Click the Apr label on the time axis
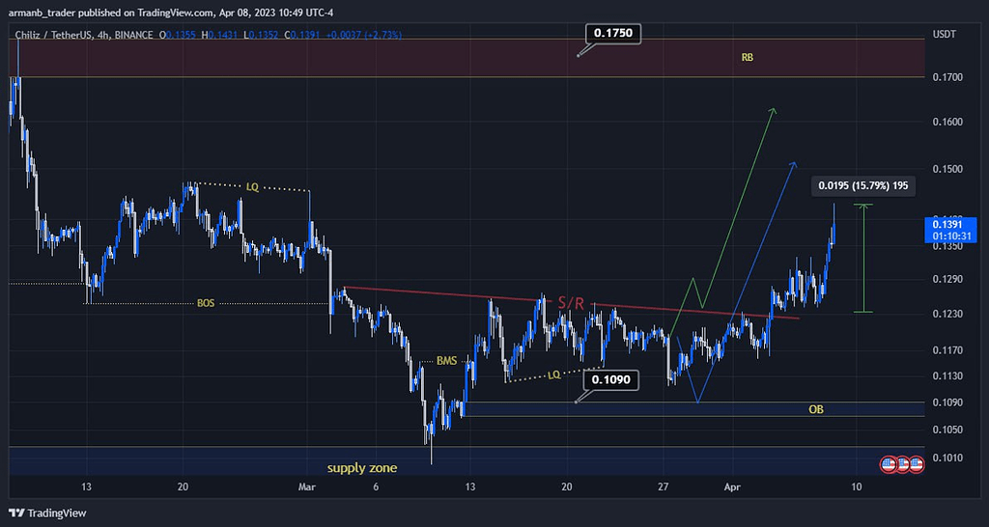 click(732, 487)
